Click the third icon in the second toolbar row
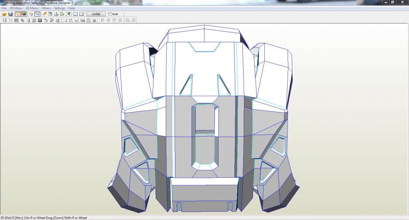 pyautogui.click(x=16, y=20)
